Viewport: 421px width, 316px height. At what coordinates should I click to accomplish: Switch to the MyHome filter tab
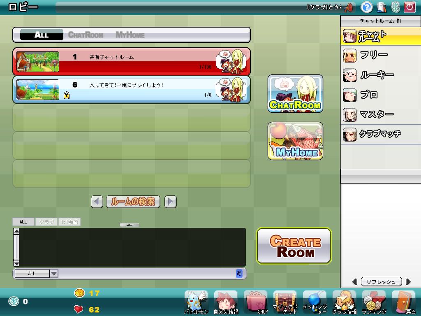coord(130,35)
